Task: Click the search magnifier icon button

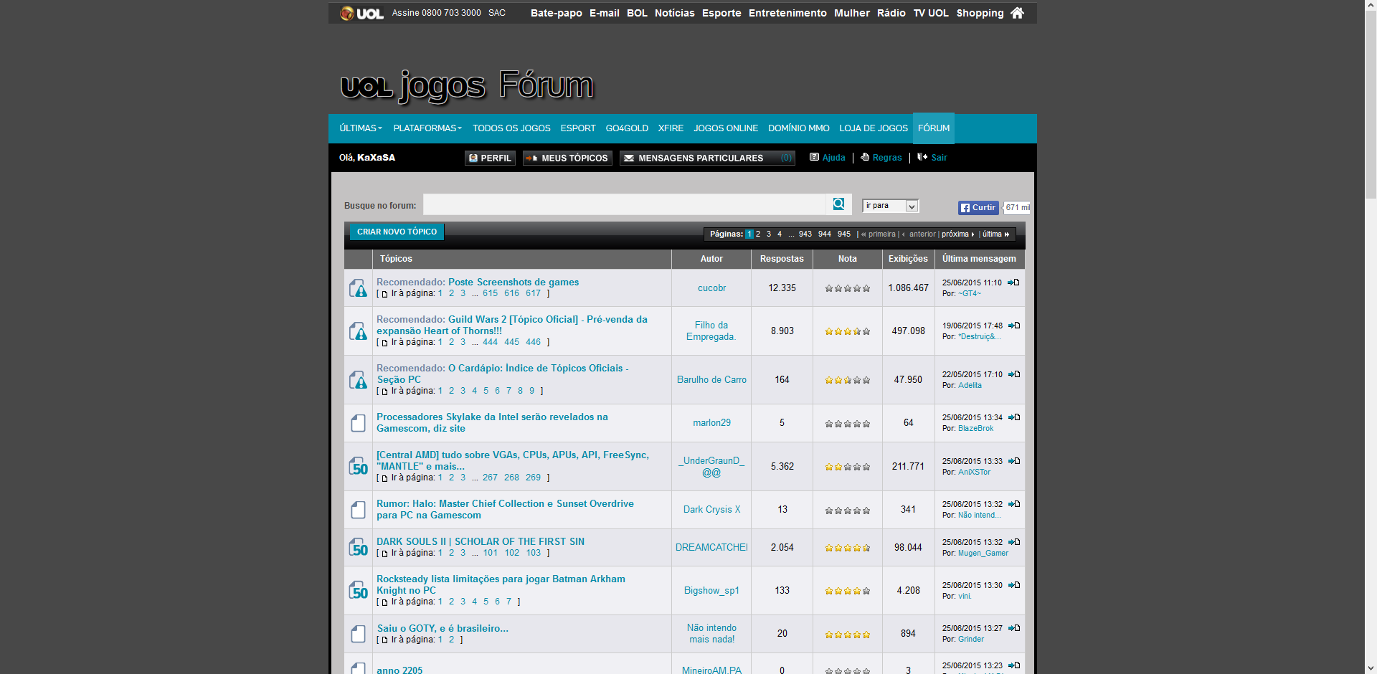Action: tap(838, 204)
